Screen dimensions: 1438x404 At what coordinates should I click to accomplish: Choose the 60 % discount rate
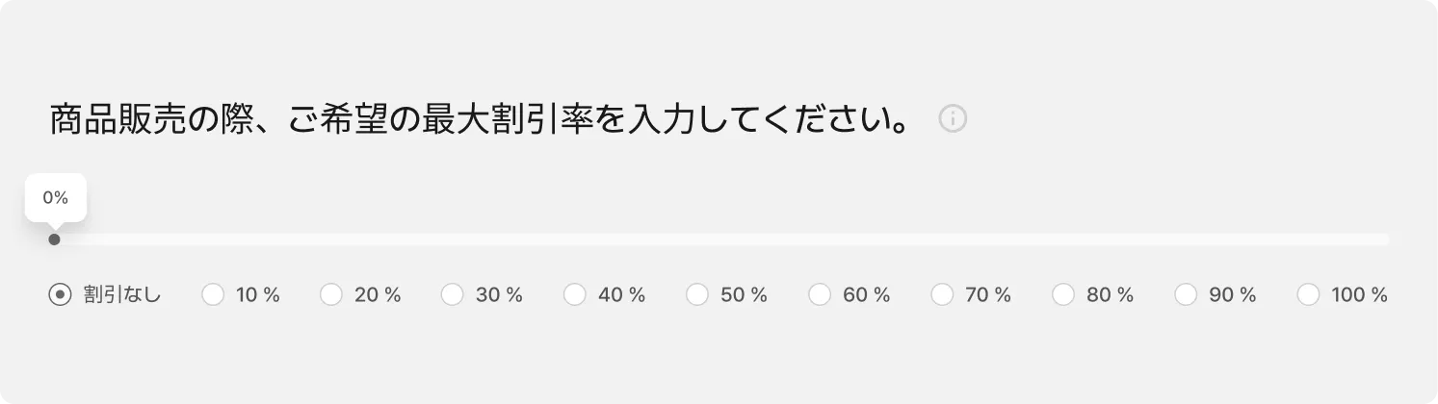(820, 295)
